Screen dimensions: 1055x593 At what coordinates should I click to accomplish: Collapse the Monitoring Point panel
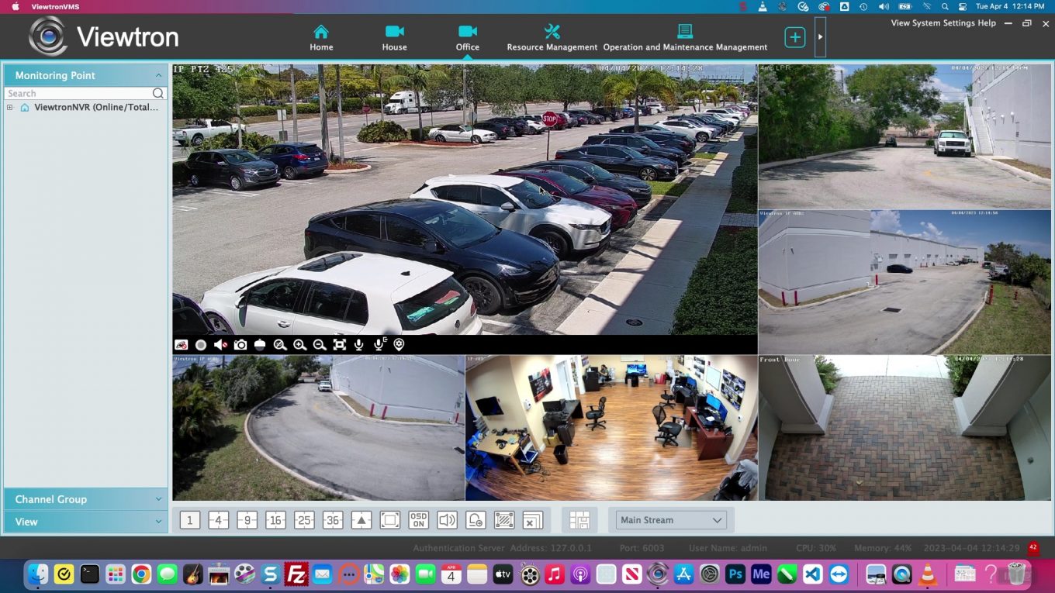tap(158, 75)
